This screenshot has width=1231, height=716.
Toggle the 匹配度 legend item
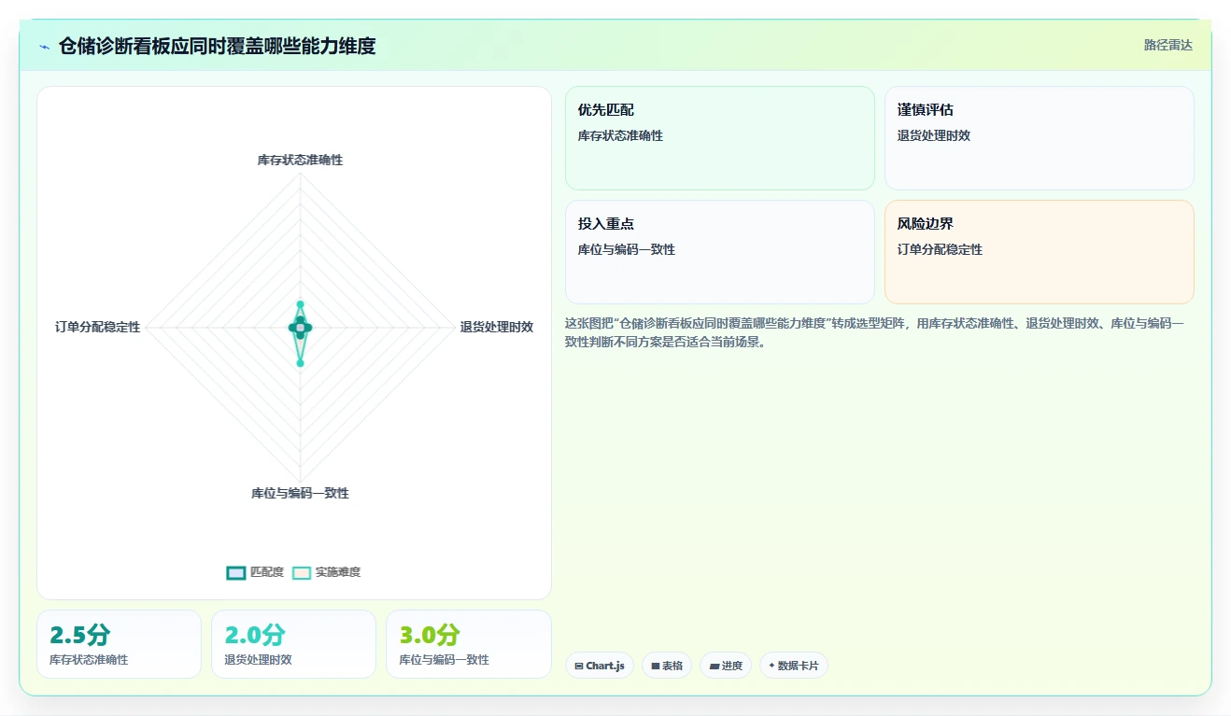coord(255,572)
